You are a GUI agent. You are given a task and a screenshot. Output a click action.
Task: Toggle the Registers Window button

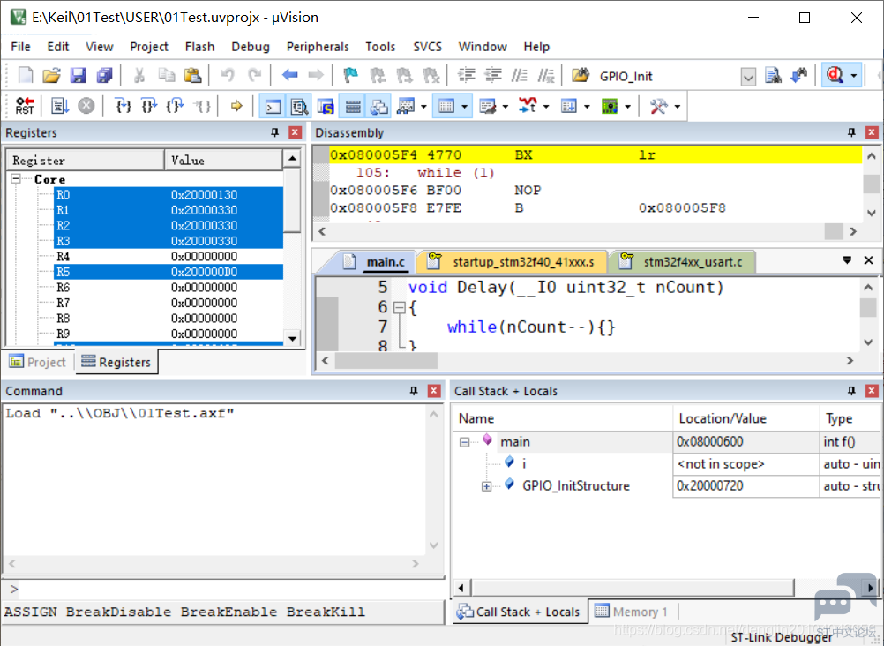click(x=353, y=106)
